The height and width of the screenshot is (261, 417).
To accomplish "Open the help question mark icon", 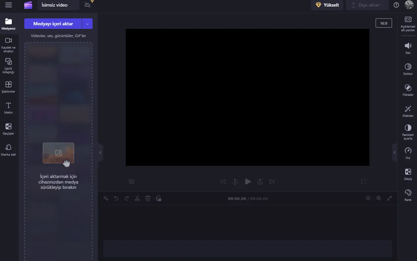I will click(396, 5).
